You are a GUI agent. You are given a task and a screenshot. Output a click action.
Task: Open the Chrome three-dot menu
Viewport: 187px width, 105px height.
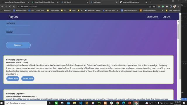179,6
